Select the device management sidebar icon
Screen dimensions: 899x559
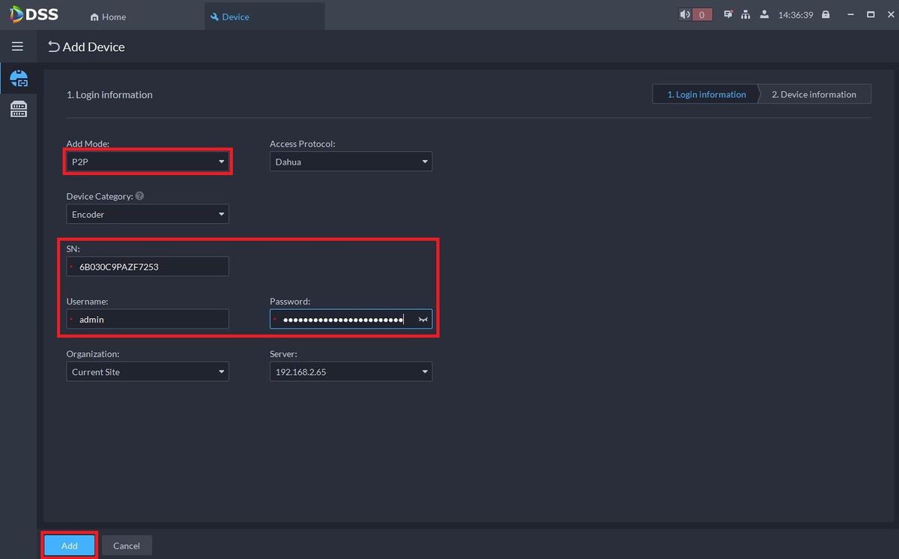[19, 78]
